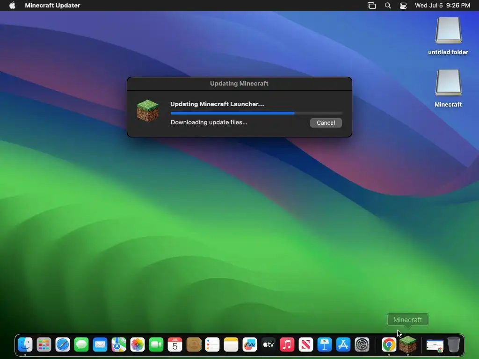Open the Apple menu
Image resolution: width=479 pixels, height=359 pixels.
coord(12,6)
